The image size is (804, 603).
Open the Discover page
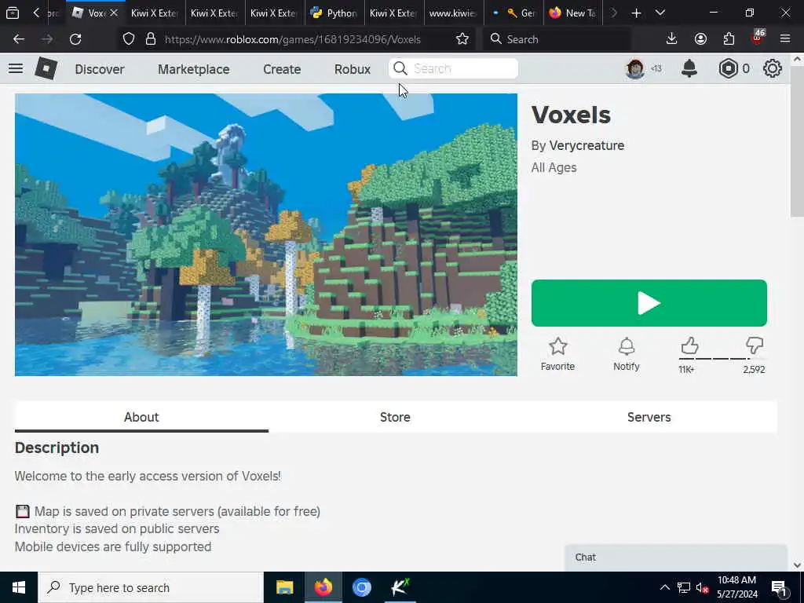tap(100, 69)
